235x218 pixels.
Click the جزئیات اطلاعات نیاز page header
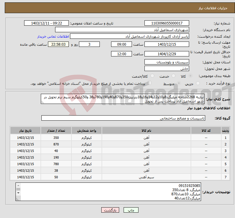click(213, 8)
